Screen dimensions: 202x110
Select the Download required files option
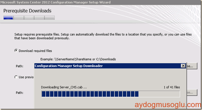[x=16, y=51]
